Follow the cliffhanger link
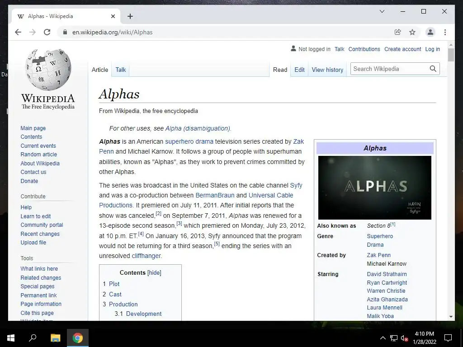 click(146, 256)
